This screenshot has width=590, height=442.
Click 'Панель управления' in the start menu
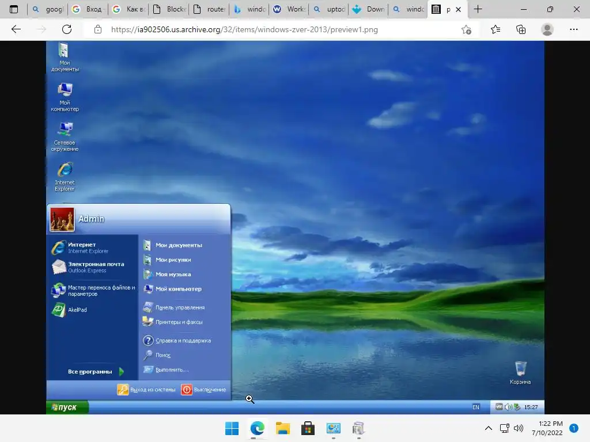[x=174, y=307]
